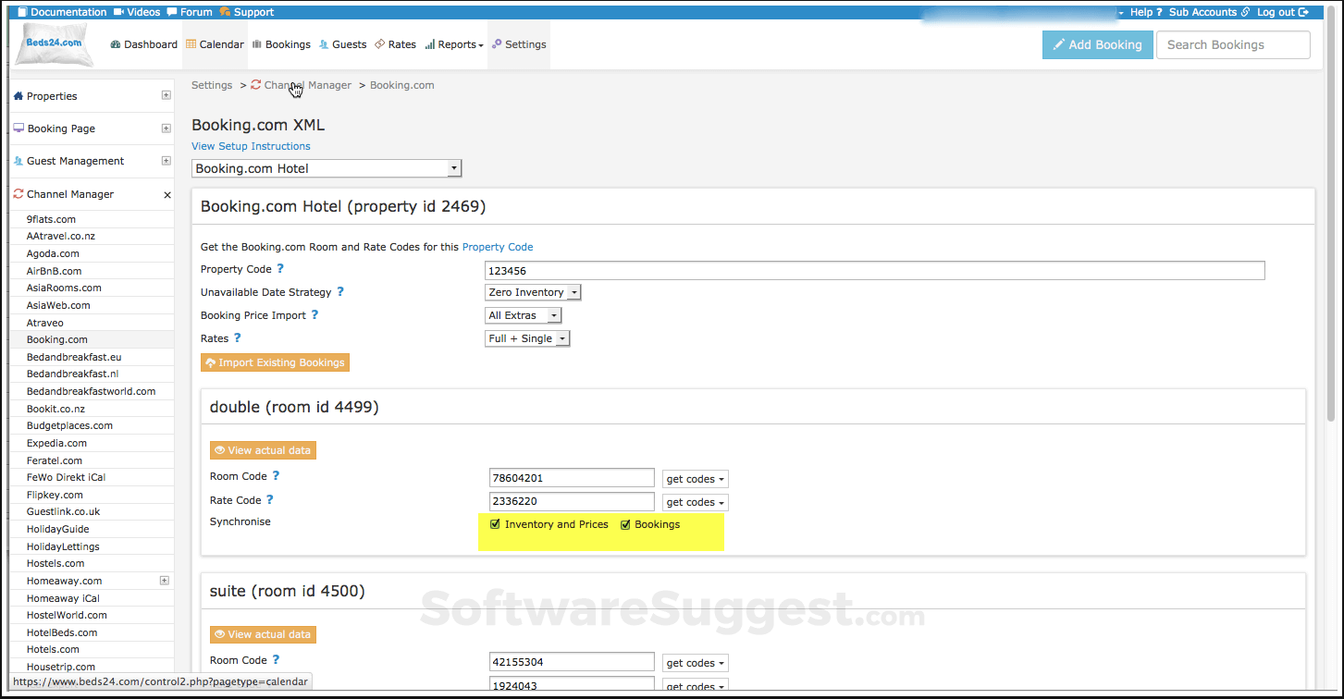Open get codes dropdown for room code 78604201
The height and width of the screenshot is (699, 1344).
696,479
